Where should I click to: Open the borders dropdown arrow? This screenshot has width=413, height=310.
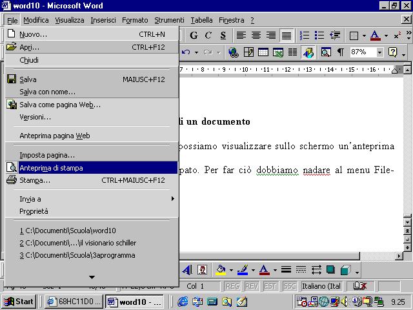coord(364,36)
